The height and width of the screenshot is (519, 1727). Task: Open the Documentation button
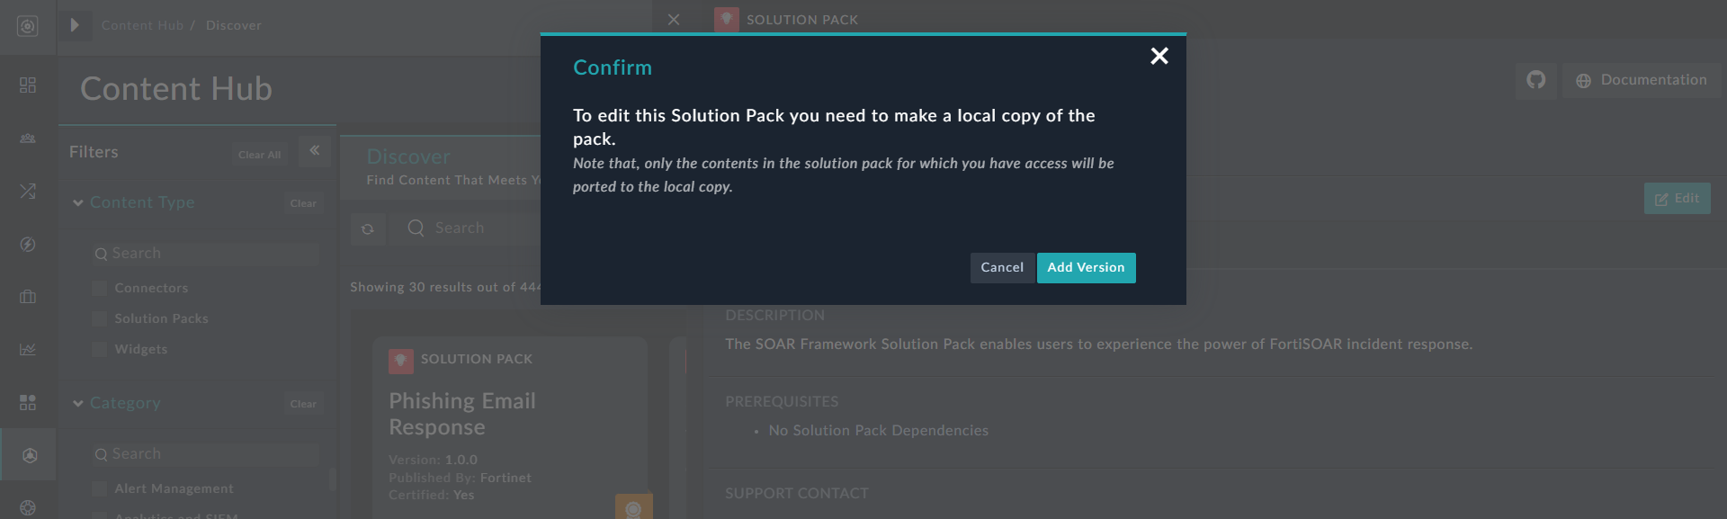click(1642, 80)
